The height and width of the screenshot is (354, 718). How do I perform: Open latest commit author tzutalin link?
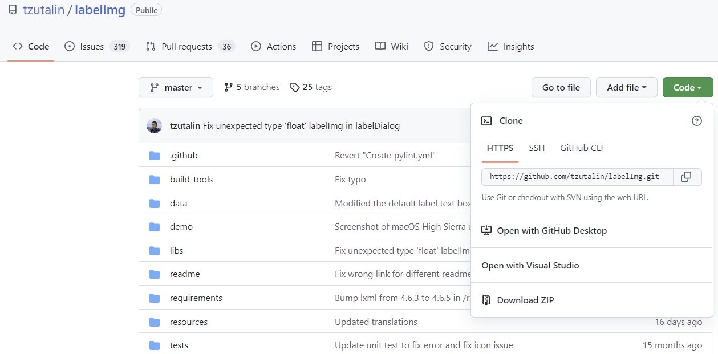tap(185, 126)
